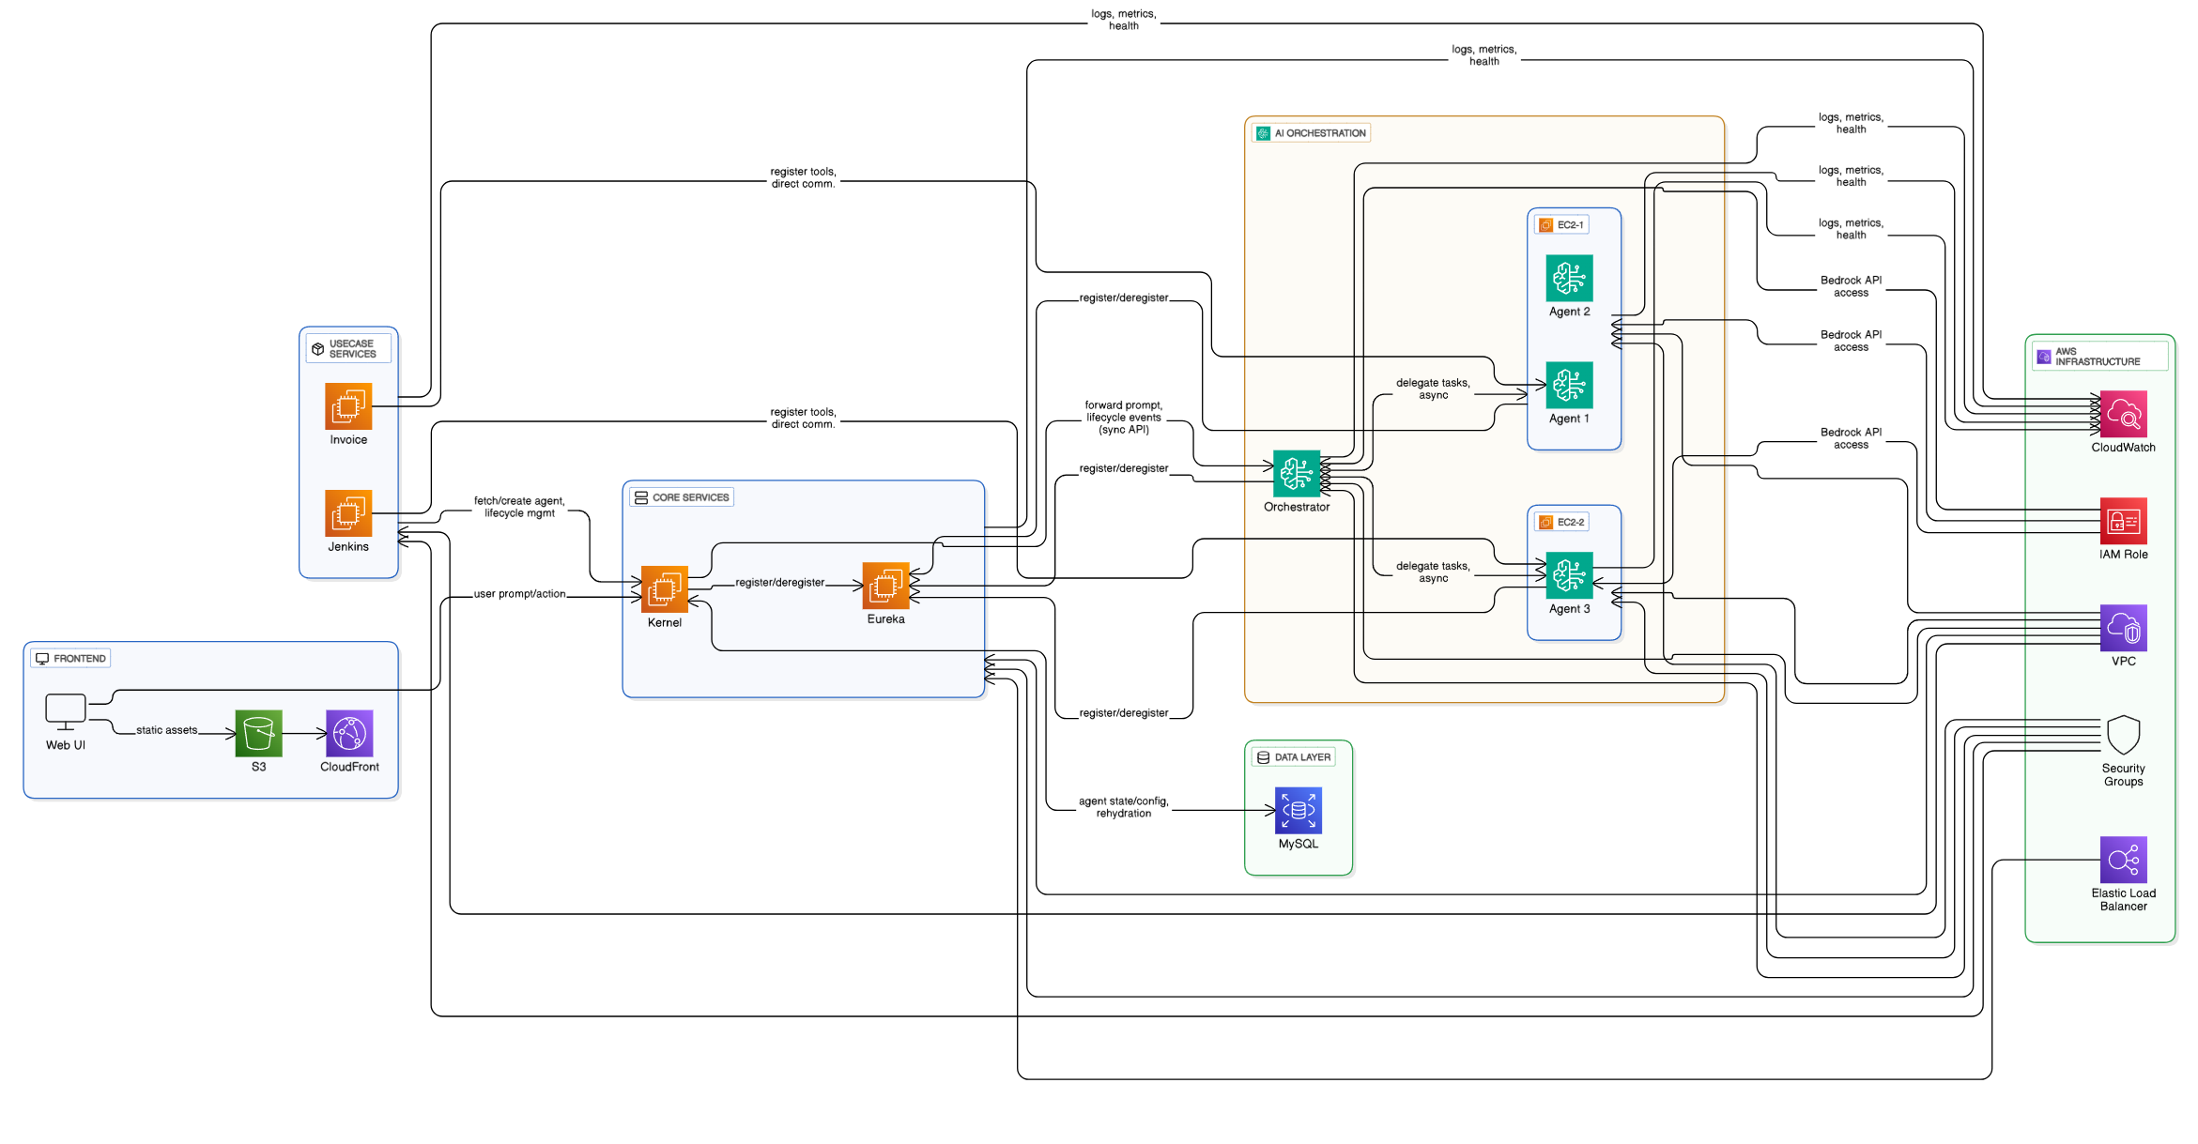The width and height of the screenshot is (2198, 1144).
Task: Click the Elastic Load Balancer icon
Action: (2122, 860)
